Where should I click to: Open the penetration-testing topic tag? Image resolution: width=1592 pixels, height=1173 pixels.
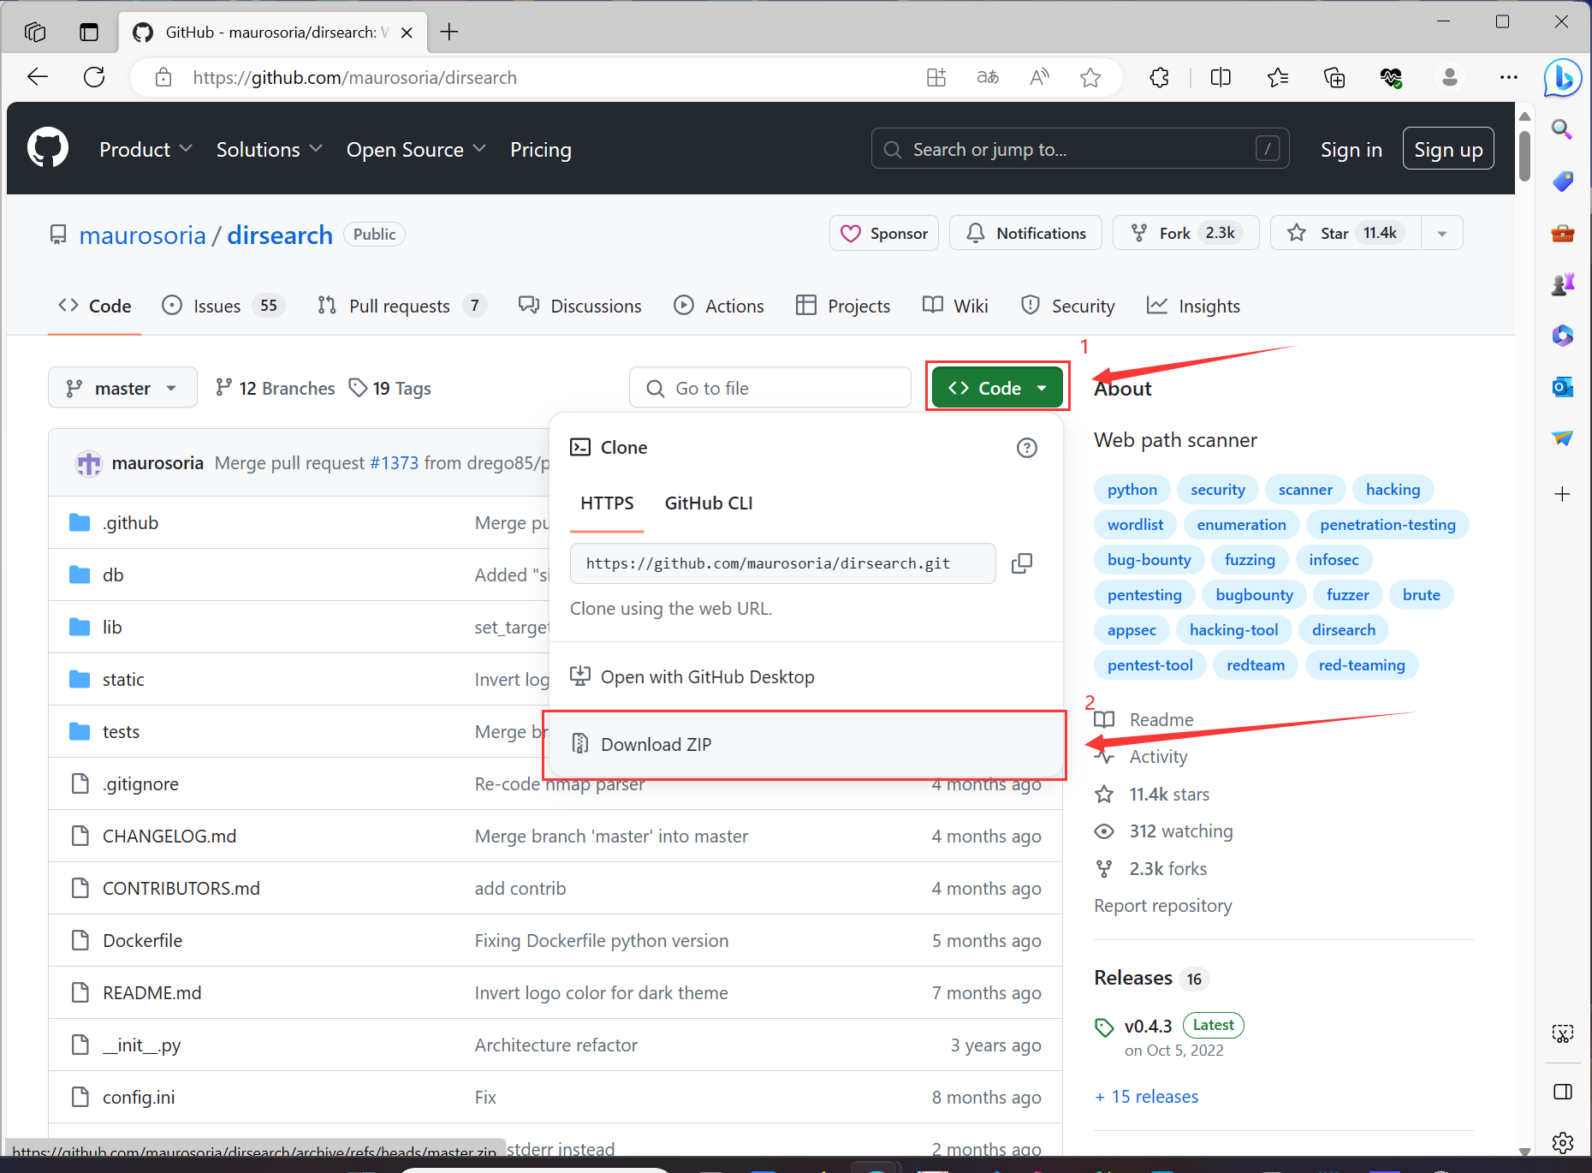[1387, 524]
